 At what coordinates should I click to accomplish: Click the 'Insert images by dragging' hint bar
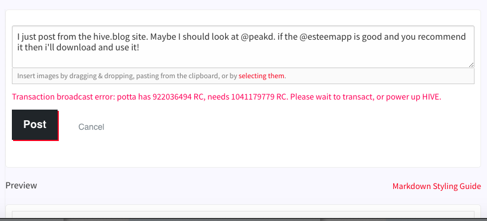coord(243,76)
